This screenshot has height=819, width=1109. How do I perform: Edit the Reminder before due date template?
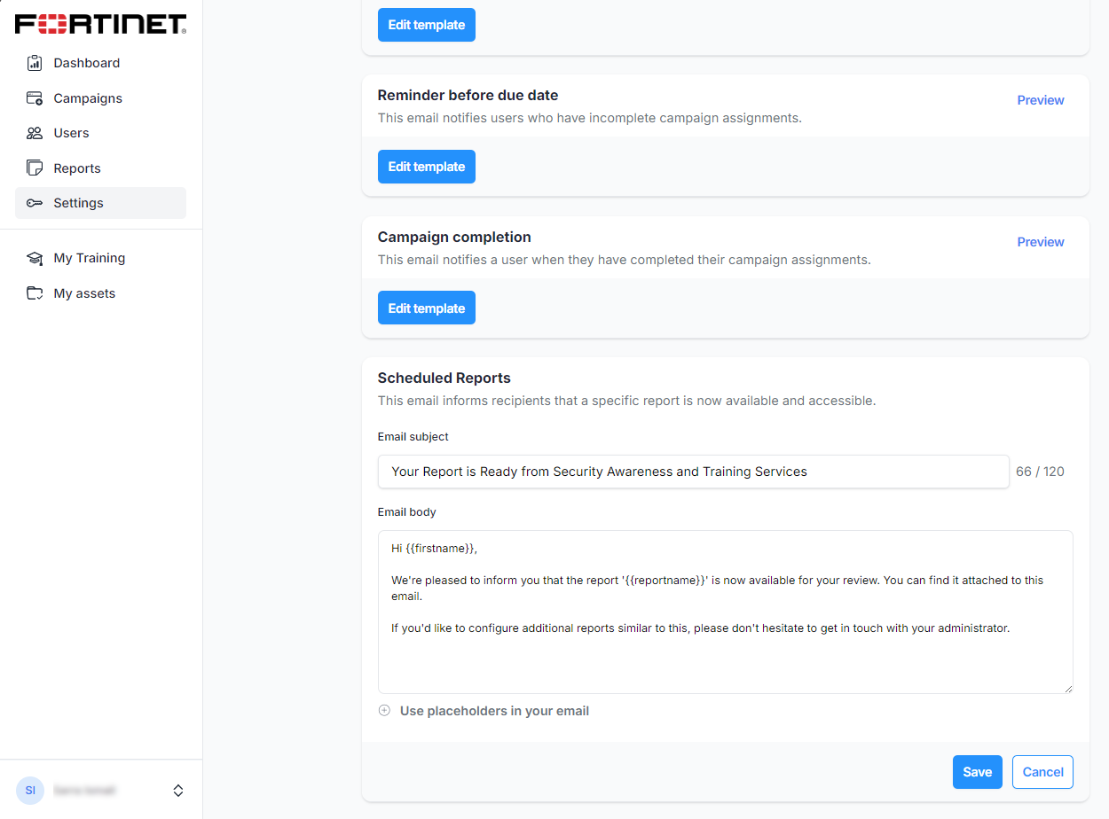(x=427, y=167)
